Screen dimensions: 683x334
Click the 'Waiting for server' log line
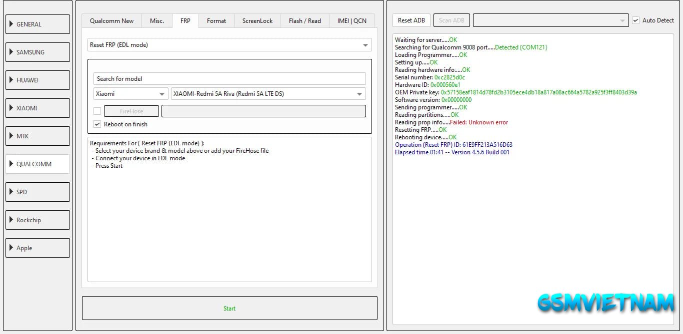[426, 40]
